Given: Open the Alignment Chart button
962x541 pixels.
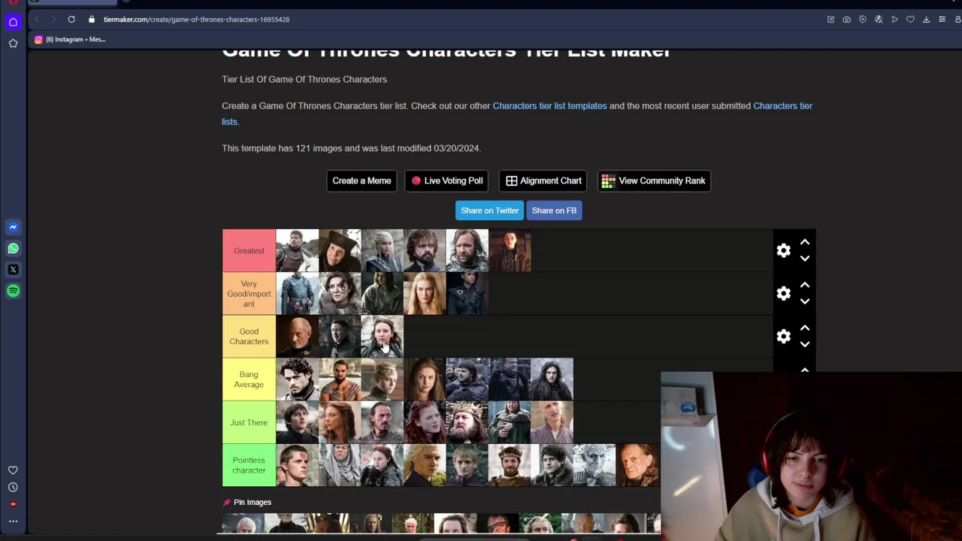Looking at the screenshot, I should [543, 180].
